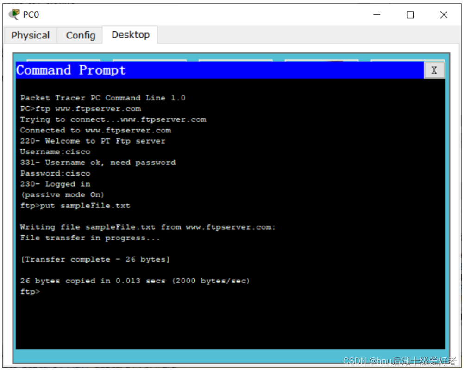
Task: Click 'File transfer in progress...' line
Action: [90, 238]
